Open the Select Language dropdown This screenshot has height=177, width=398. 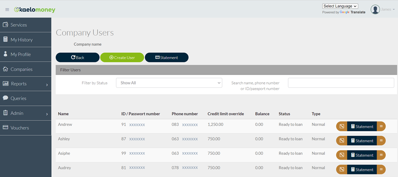point(340,6)
